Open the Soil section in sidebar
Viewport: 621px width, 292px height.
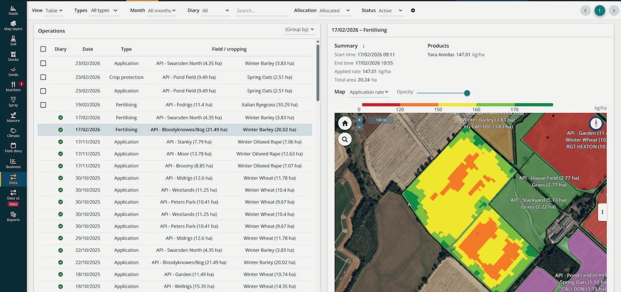(x=13, y=40)
